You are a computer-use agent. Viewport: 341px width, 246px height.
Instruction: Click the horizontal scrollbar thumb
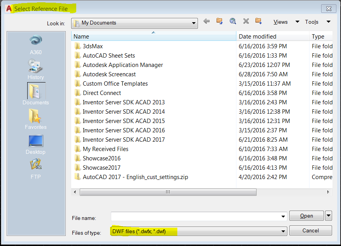(x=168, y=192)
